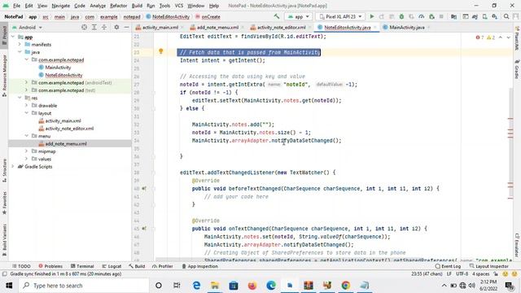
Task: Switch to the add_note_menu.xml tab
Action: pyautogui.click(x=217, y=27)
